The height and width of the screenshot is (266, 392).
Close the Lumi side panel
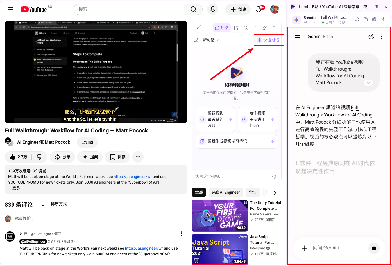[x=386, y=7]
